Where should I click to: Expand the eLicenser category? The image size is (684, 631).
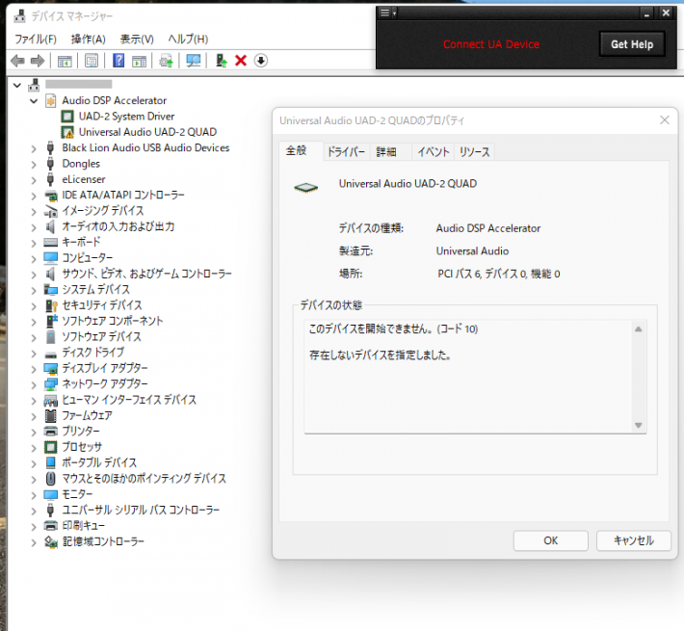click(34, 179)
